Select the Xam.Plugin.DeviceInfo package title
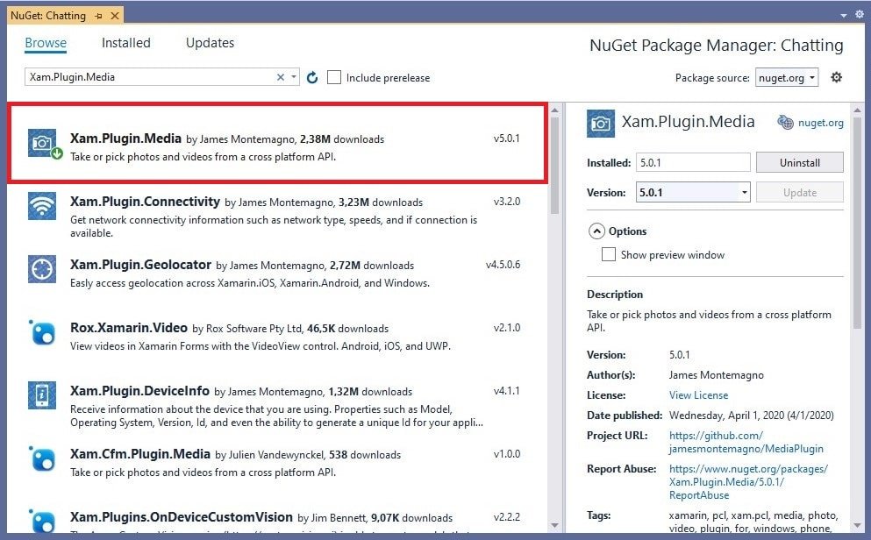The width and height of the screenshot is (871, 540). [x=139, y=391]
